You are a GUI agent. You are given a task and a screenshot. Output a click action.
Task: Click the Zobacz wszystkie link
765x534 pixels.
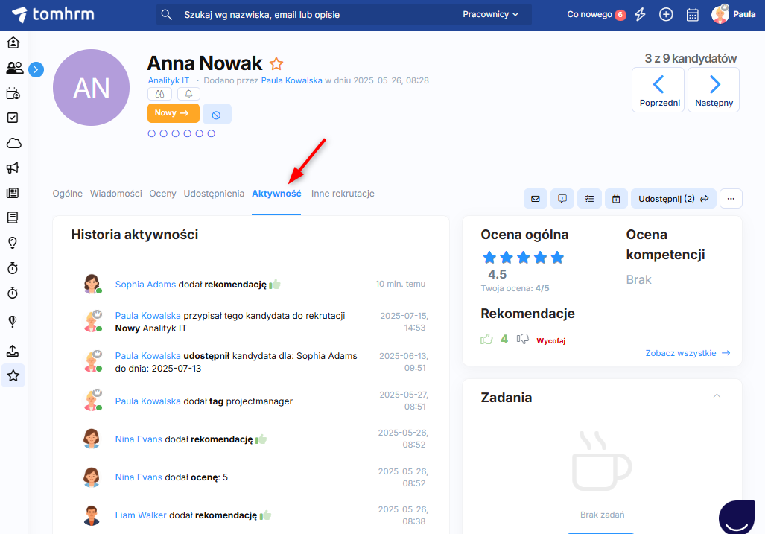688,353
